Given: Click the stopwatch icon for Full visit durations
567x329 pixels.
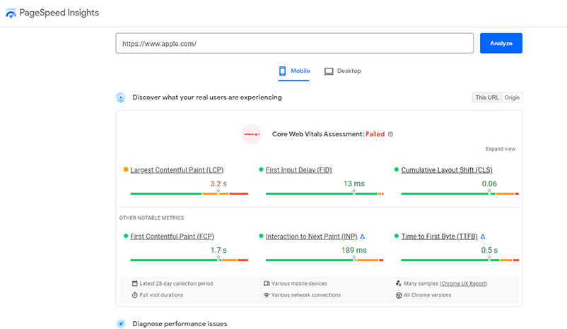Looking at the screenshot, I should click(135, 295).
